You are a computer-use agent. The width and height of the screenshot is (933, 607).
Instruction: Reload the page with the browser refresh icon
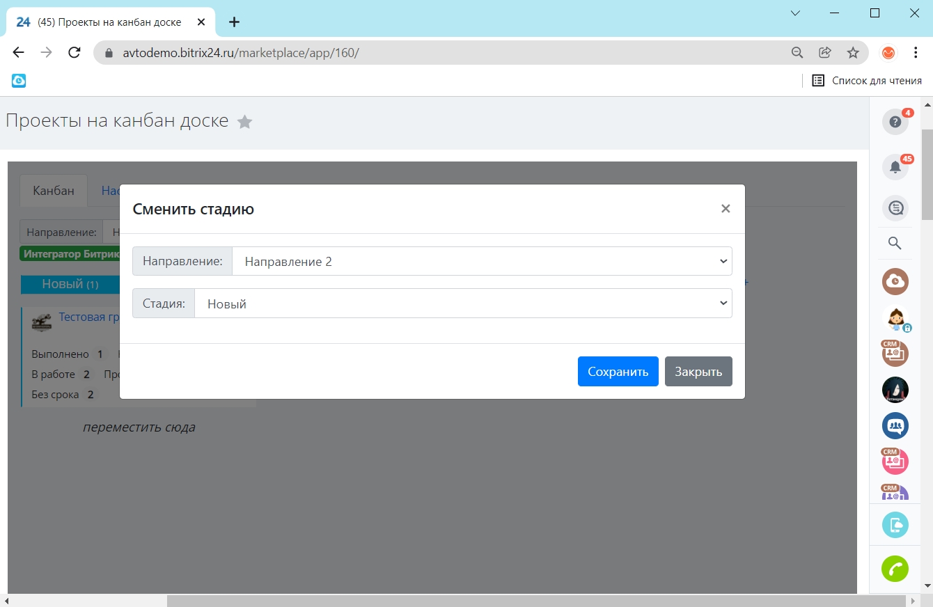point(74,52)
